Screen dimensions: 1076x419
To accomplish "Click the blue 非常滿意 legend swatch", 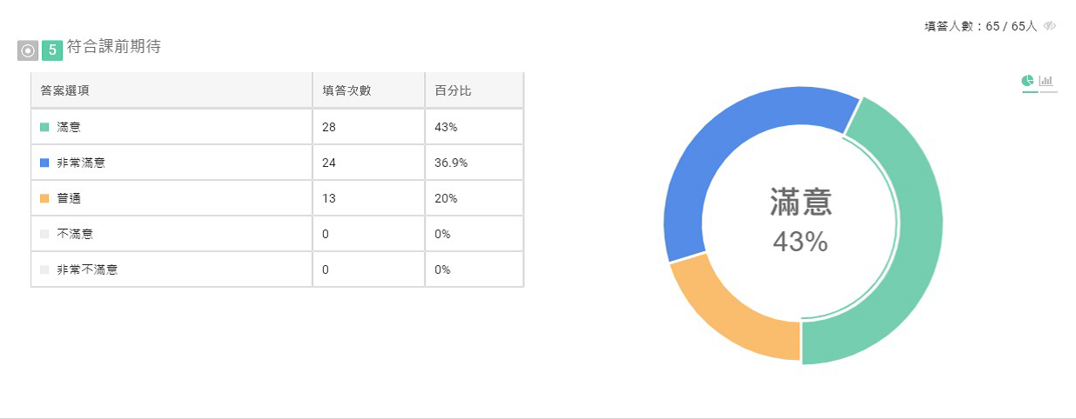I will point(44,163).
